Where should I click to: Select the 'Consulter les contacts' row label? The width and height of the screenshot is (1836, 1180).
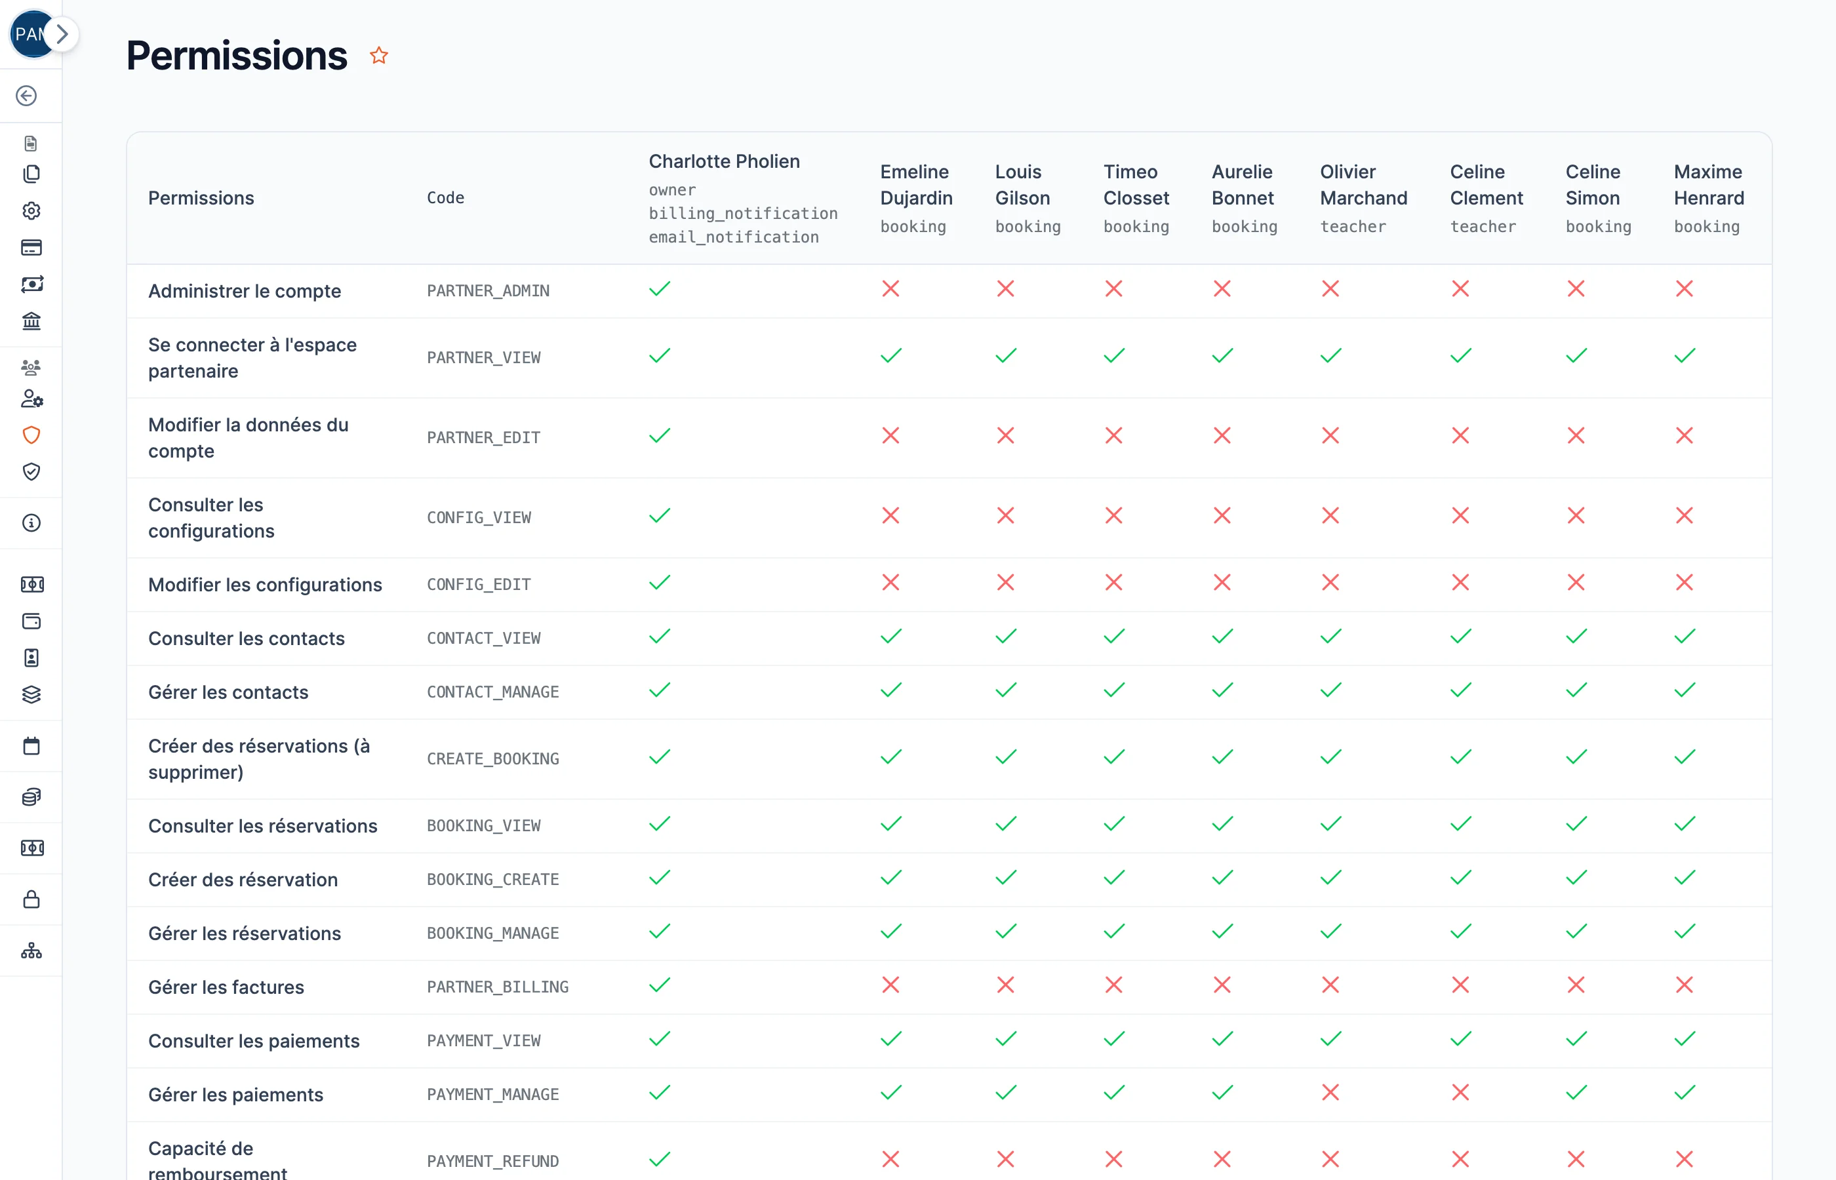tap(246, 639)
